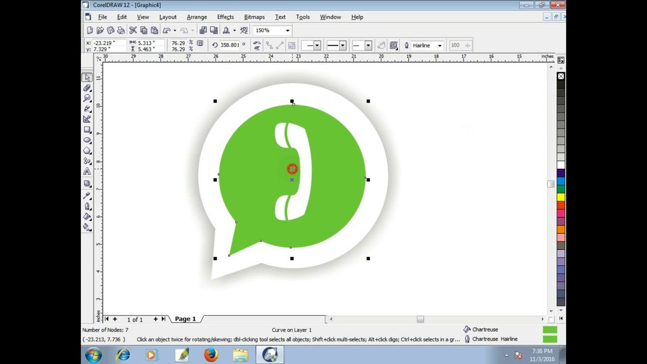Select the Ellipse tool
647x364 pixels.
(87, 141)
